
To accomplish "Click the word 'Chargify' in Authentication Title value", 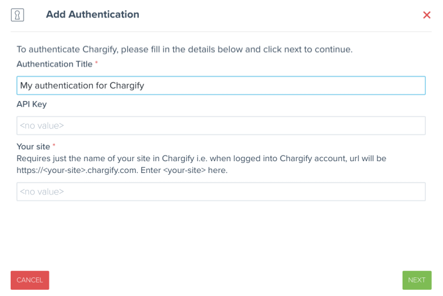I will click(x=127, y=85).
